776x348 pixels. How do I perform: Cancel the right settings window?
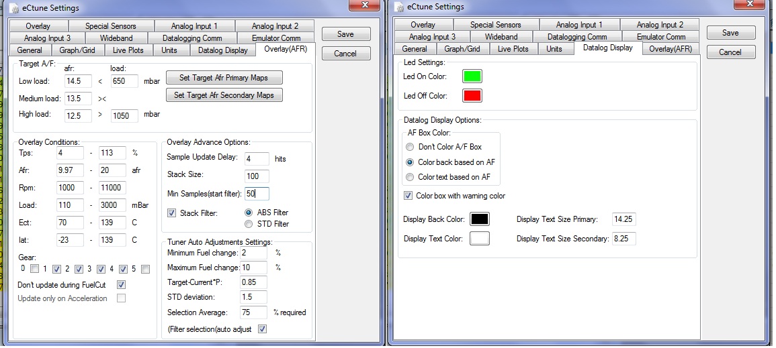(x=730, y=52)
